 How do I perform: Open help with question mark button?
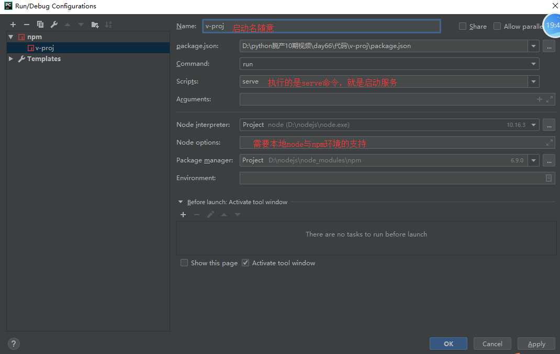(x=14, y=344)
